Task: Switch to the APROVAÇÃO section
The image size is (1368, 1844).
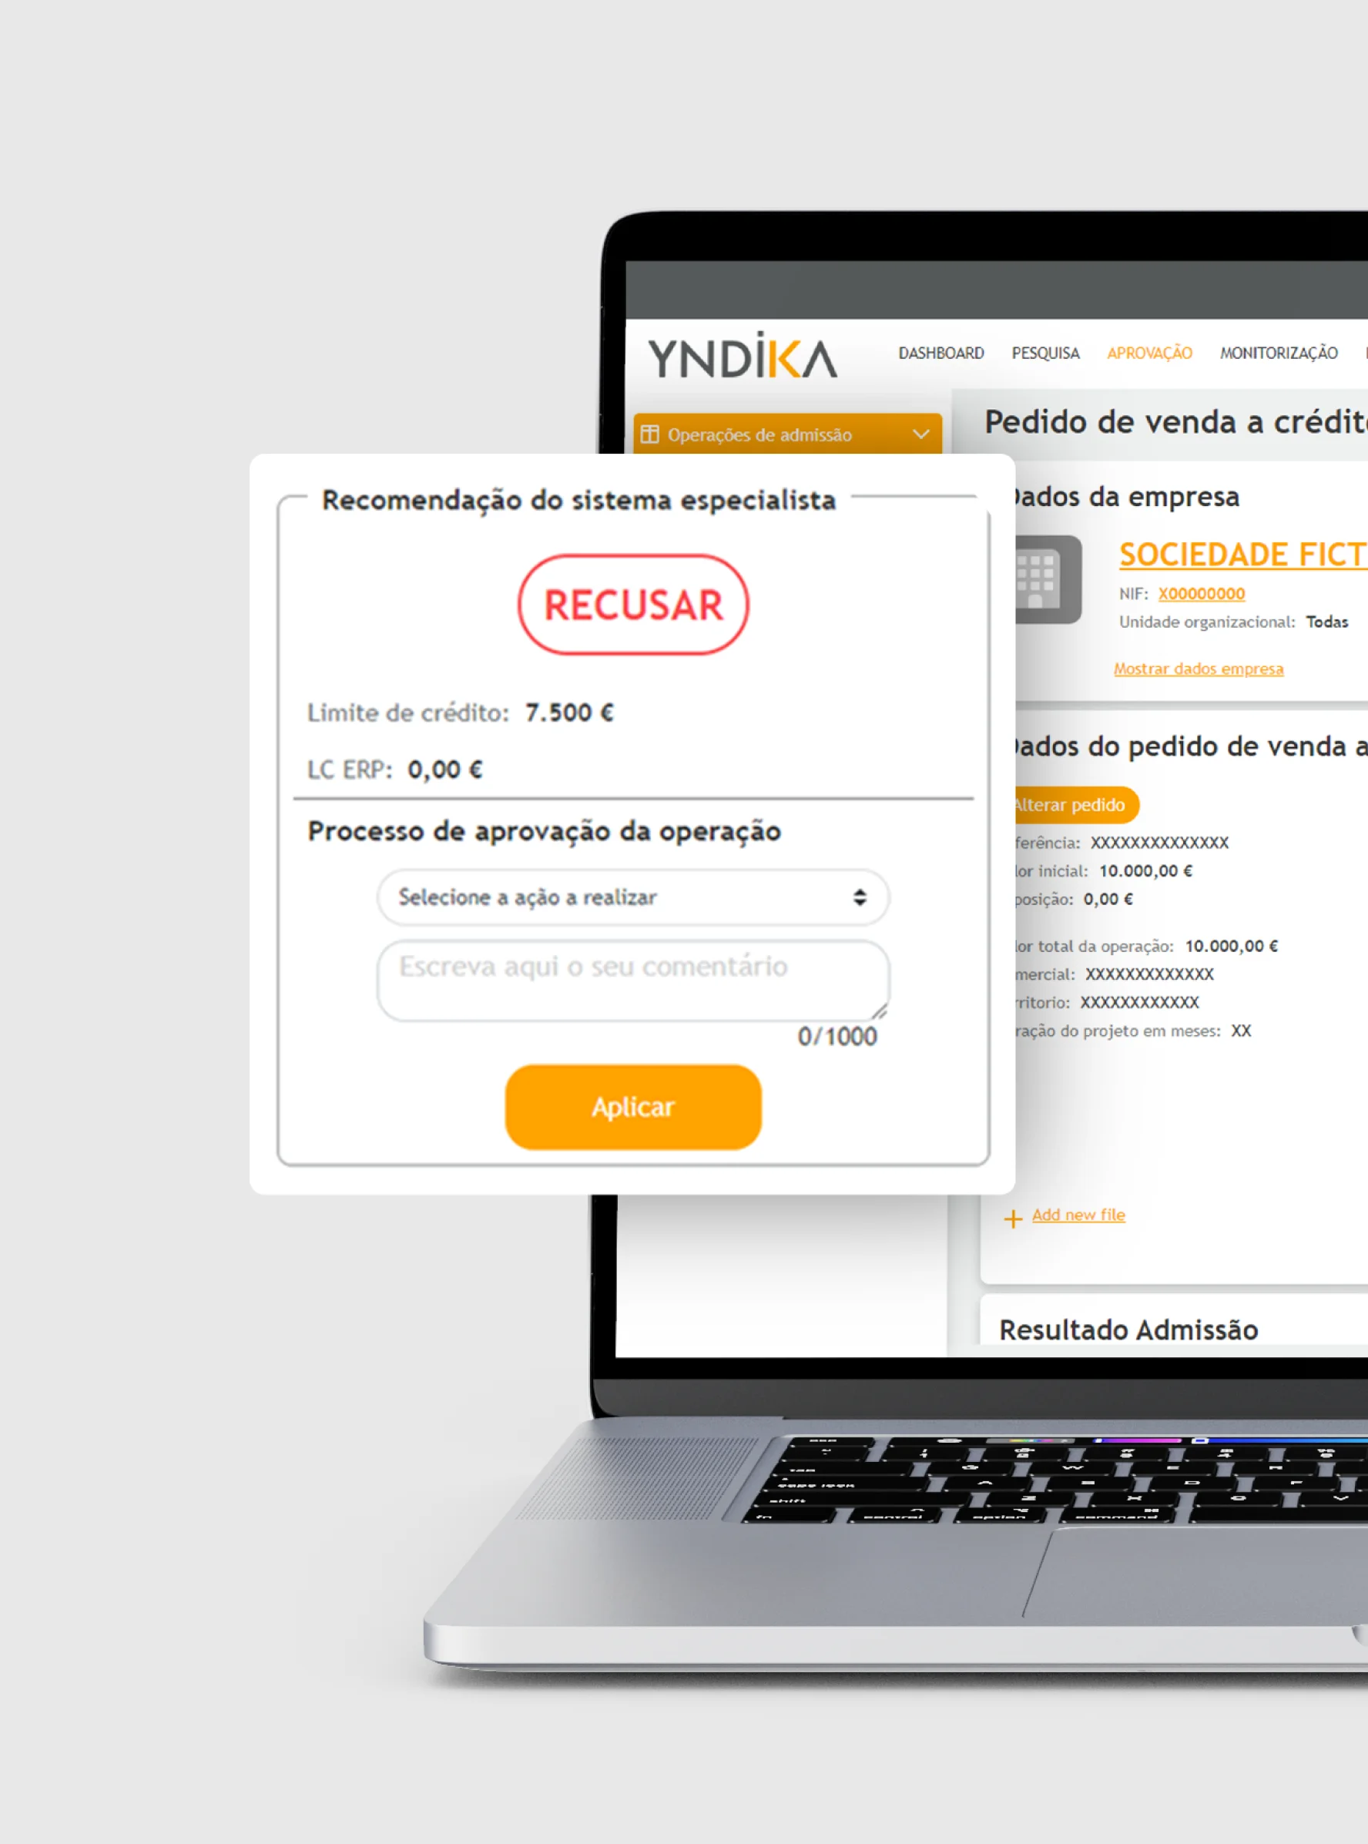Action: (1149, 353)
